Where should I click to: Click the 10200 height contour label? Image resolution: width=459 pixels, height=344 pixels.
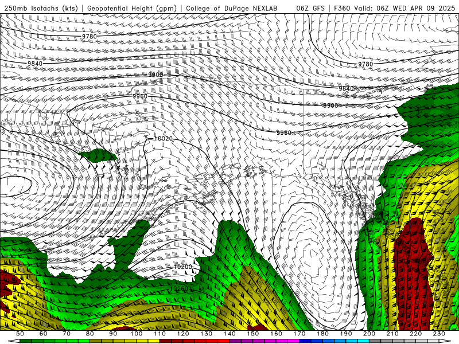pos(183,267)
